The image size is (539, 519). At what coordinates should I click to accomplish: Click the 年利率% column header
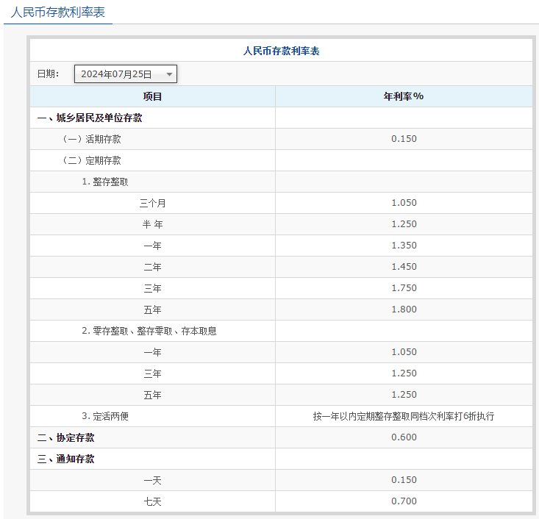(404, 96)
